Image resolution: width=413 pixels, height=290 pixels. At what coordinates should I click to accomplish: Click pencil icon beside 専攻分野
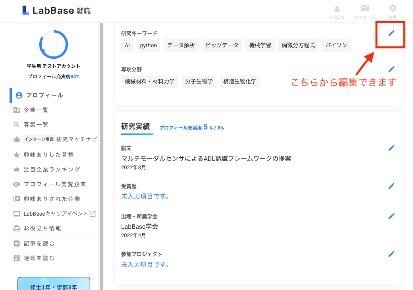point(392,69)
